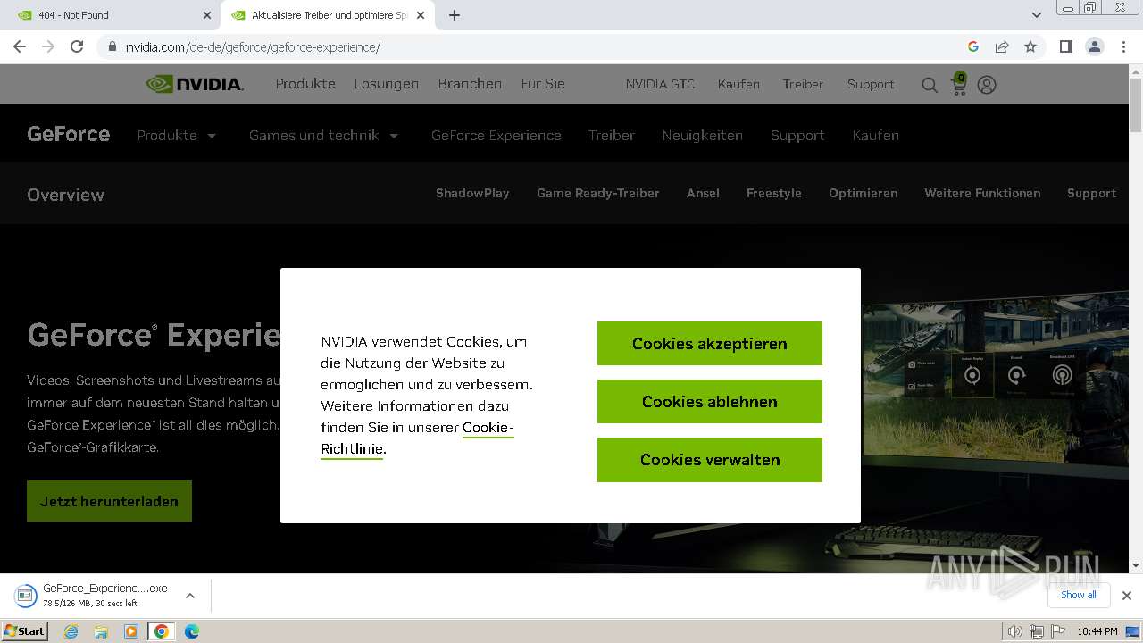
Task: Click the Google icon in address bar
Action: (973, 46)
